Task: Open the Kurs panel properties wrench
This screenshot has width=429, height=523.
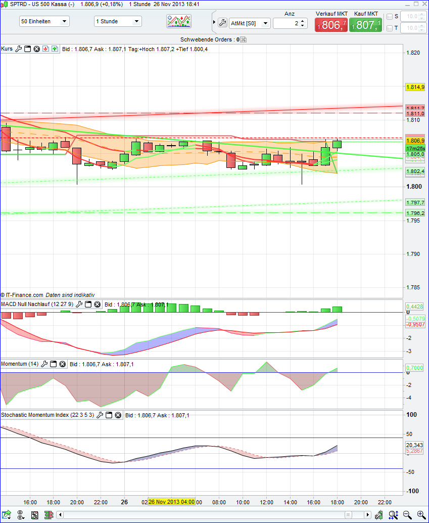Action: click(19, 49)
